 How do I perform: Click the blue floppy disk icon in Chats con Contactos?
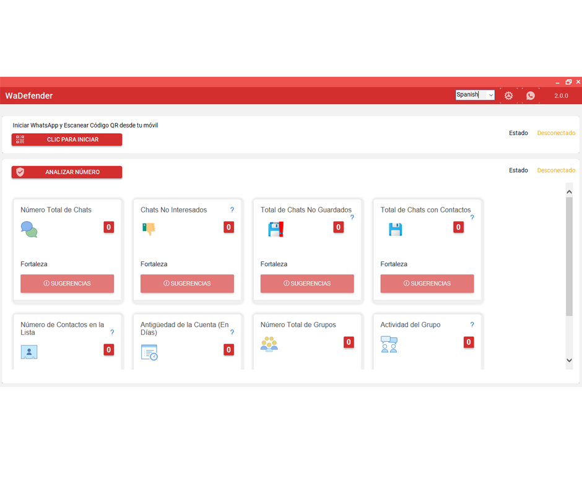click(x=395, y=229)
